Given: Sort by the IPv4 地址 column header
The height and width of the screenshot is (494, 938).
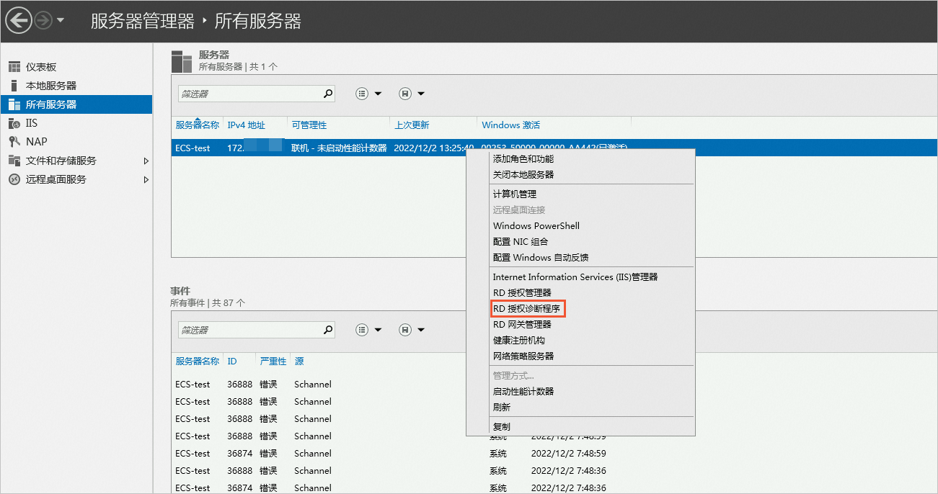Looking at the screenshot, I should [x=247, y=125].
